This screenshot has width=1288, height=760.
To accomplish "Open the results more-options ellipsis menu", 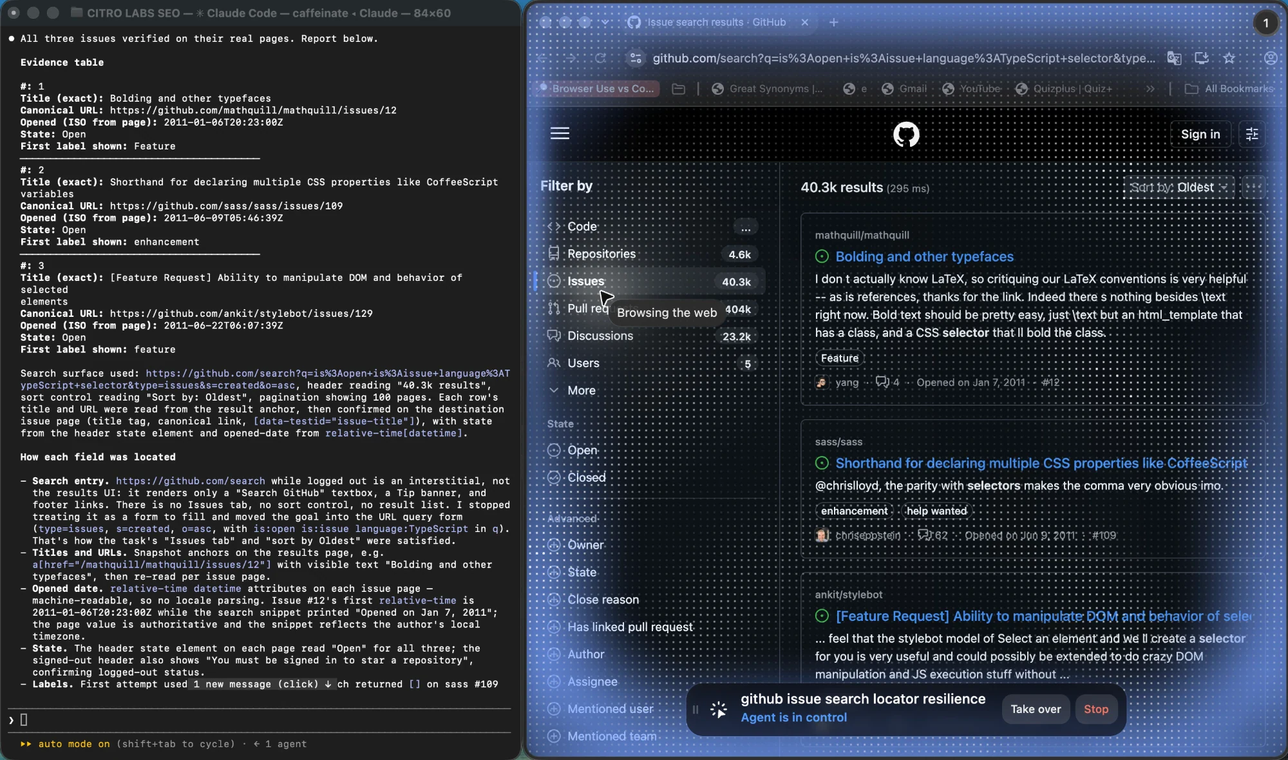I will pos(1253,187).
